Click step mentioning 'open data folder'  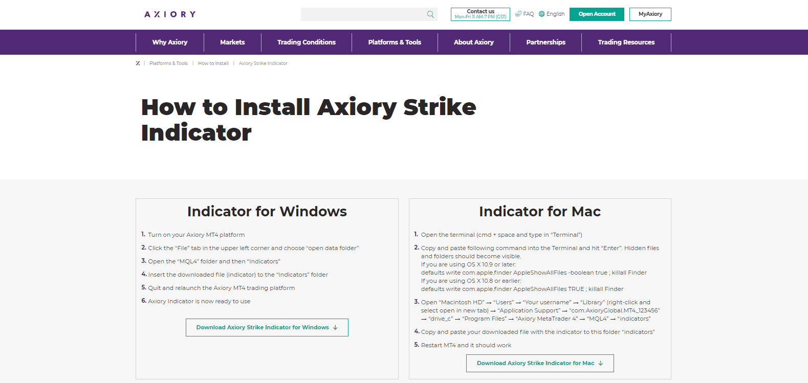(x=253, y=249)
